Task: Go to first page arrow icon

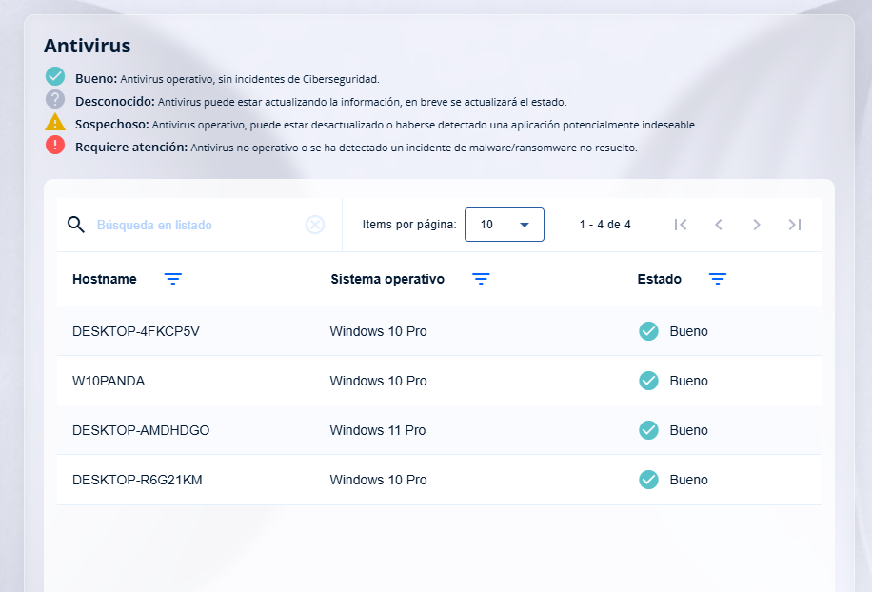Action: (x=680, y=225)
